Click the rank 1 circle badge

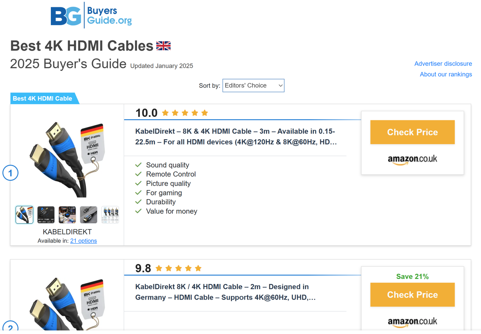coord(11,173)
